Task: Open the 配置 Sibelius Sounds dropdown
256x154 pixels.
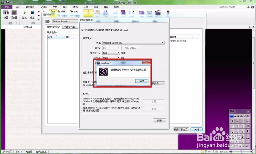Action: (65, 21)
